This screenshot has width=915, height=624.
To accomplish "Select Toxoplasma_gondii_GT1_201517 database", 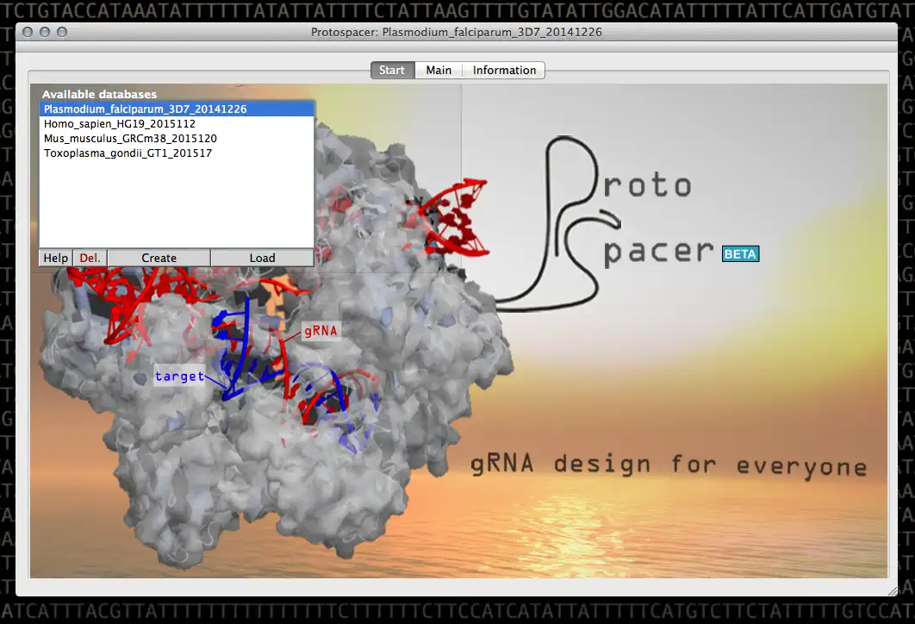I will coord(177,153).
